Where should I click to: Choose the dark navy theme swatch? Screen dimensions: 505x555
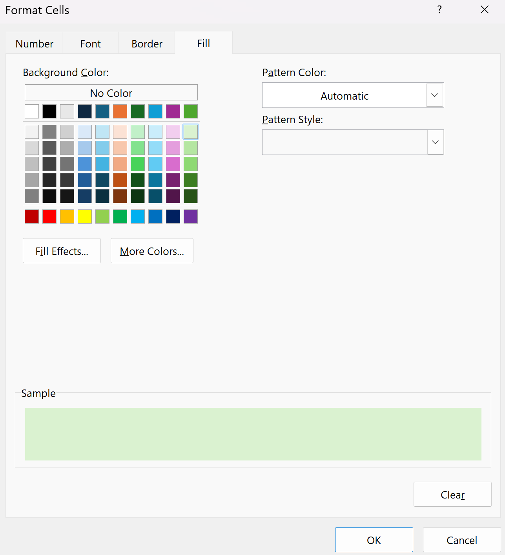85,111
